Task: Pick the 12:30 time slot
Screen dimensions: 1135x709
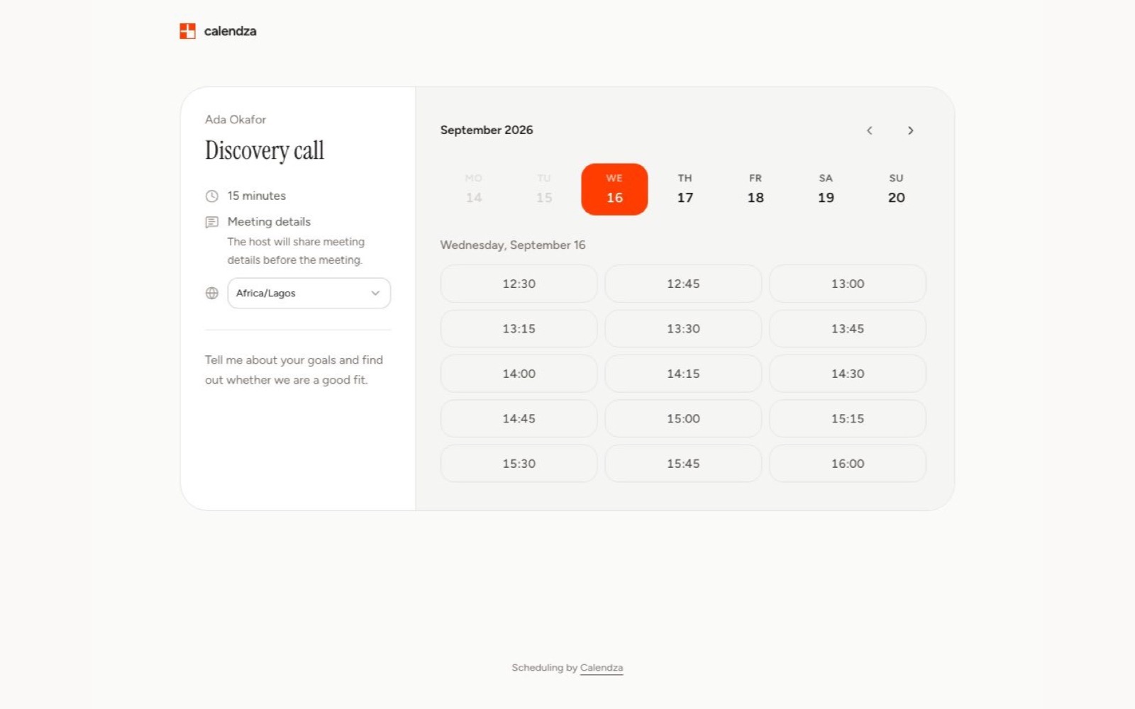Action: [519, 284]
